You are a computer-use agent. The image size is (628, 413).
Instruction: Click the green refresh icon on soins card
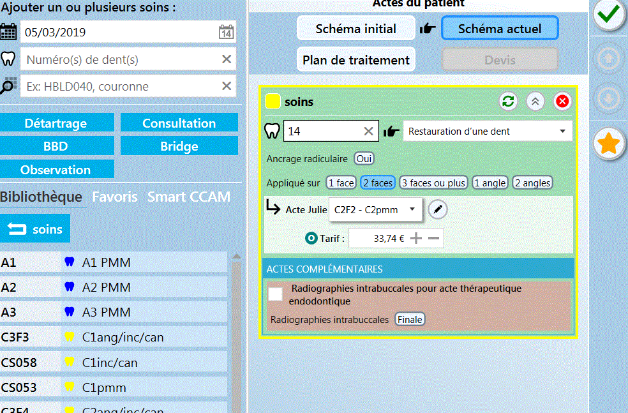[x=508, y=101]
